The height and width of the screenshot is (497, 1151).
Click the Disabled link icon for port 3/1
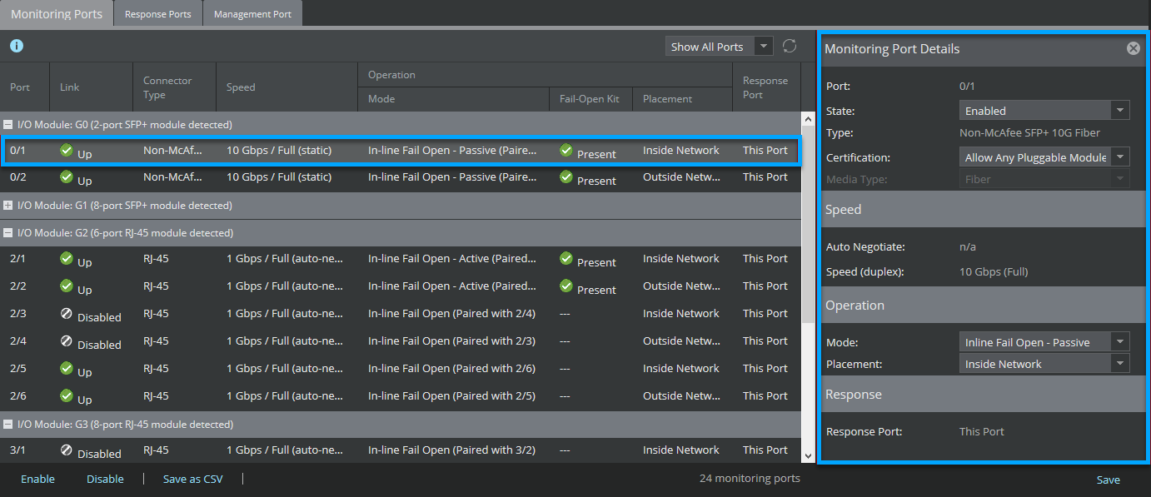67,450
